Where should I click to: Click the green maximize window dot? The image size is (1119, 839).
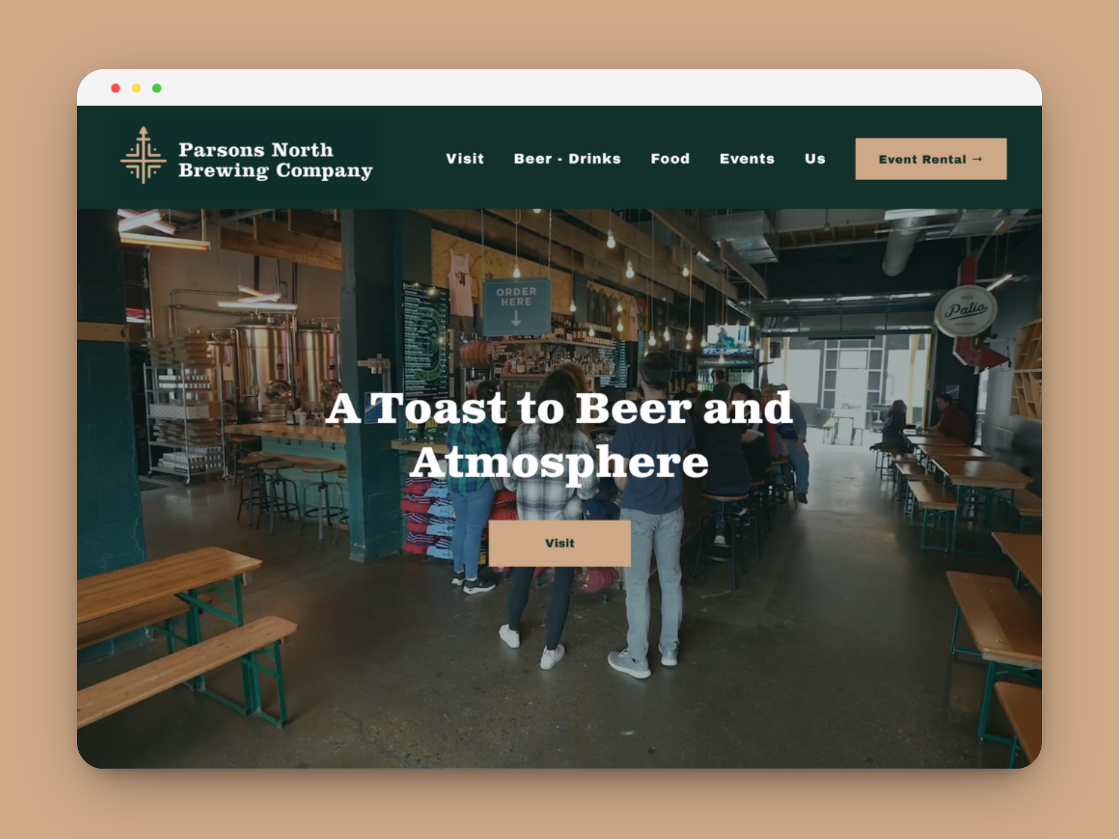coord(157,88)
